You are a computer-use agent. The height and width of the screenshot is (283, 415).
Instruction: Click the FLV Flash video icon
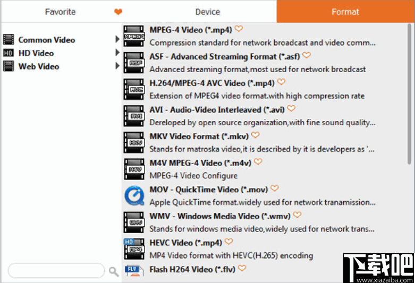(x=134, y=271)
